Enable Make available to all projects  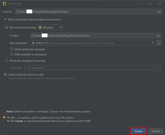point(12,54)
